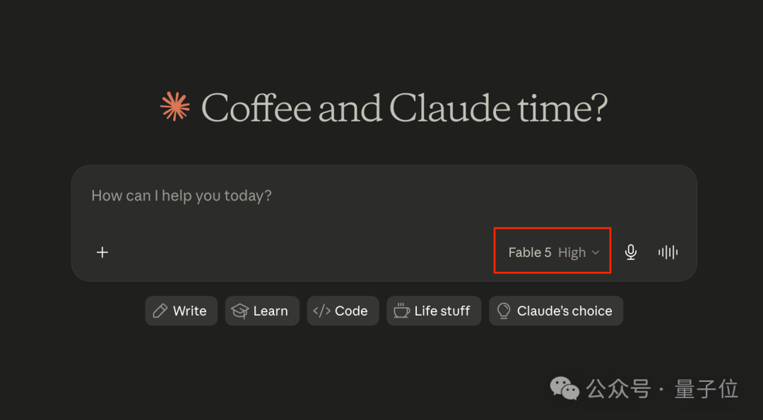Click the microphone dictation icon
763x420 pixels.
tap(631, 252)
